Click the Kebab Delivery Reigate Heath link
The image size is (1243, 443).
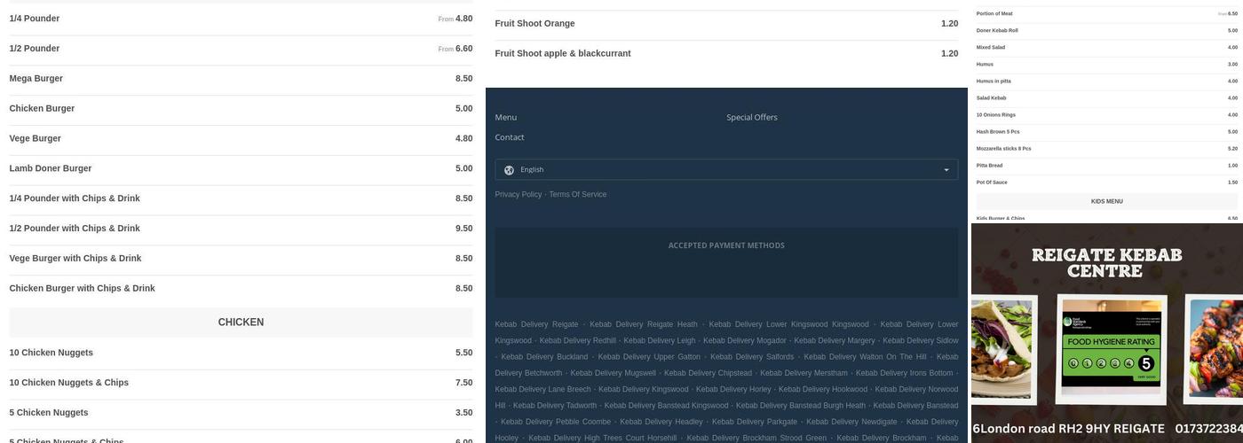[643, 324]
